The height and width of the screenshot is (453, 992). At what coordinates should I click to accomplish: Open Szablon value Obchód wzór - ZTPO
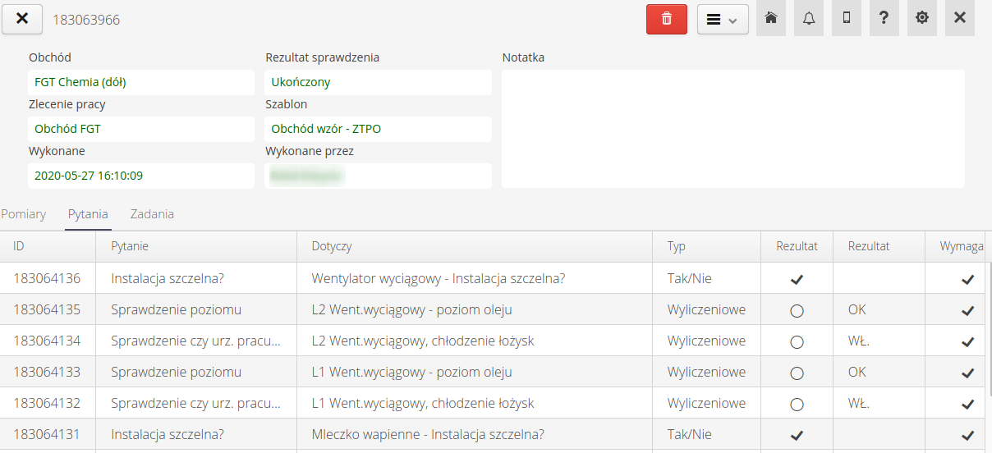(x=378, y=129)
